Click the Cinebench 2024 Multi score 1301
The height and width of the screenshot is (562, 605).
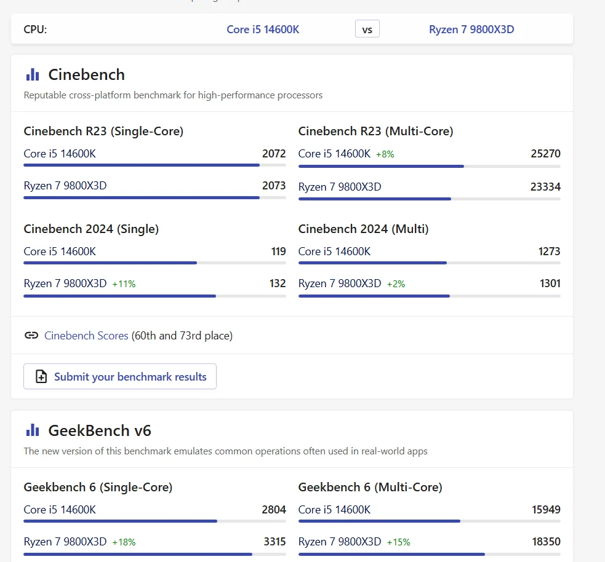(550, 283)
